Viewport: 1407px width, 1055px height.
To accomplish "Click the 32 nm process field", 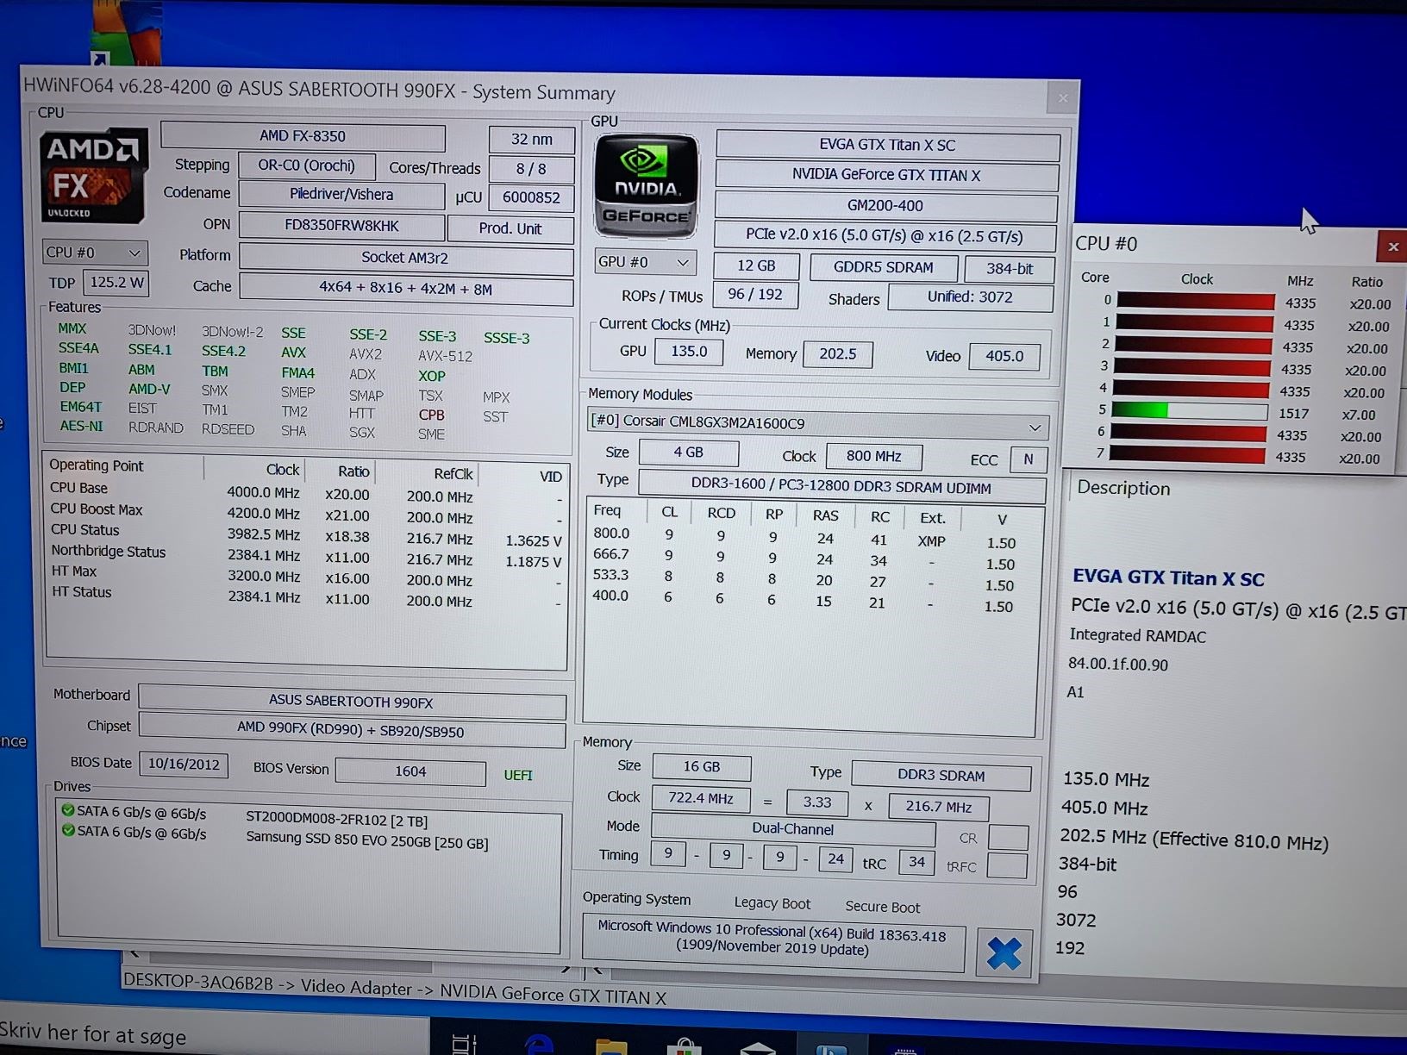I will [531, 139].
